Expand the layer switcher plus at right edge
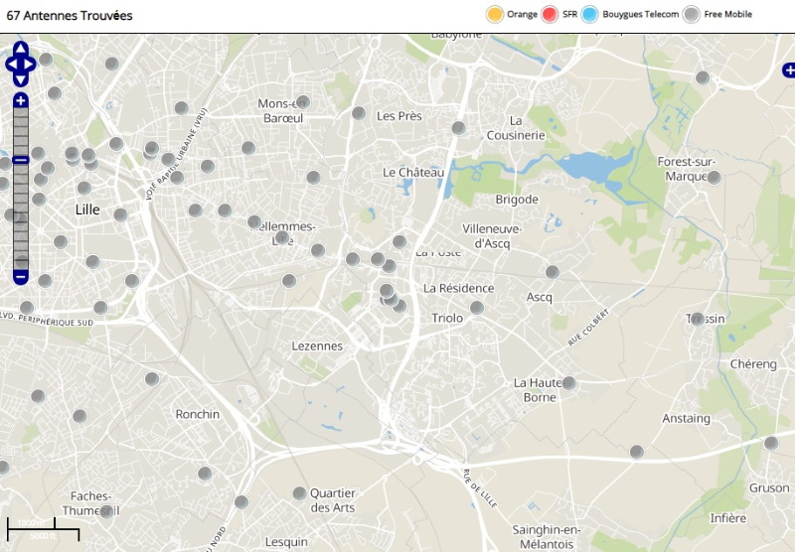Image resolution: width=795 pixels, height=552 pixels. click(789, 69)
